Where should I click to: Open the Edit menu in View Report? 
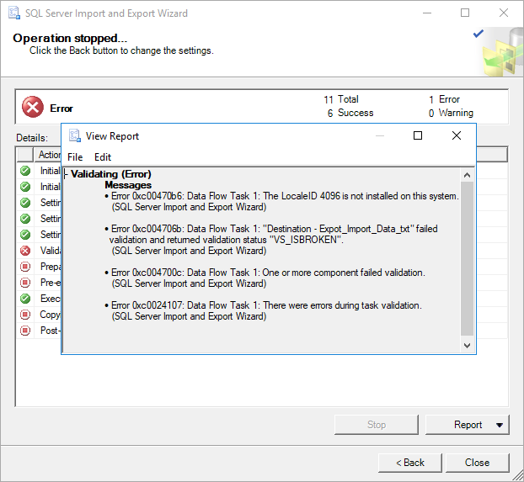tap(103, 157)
